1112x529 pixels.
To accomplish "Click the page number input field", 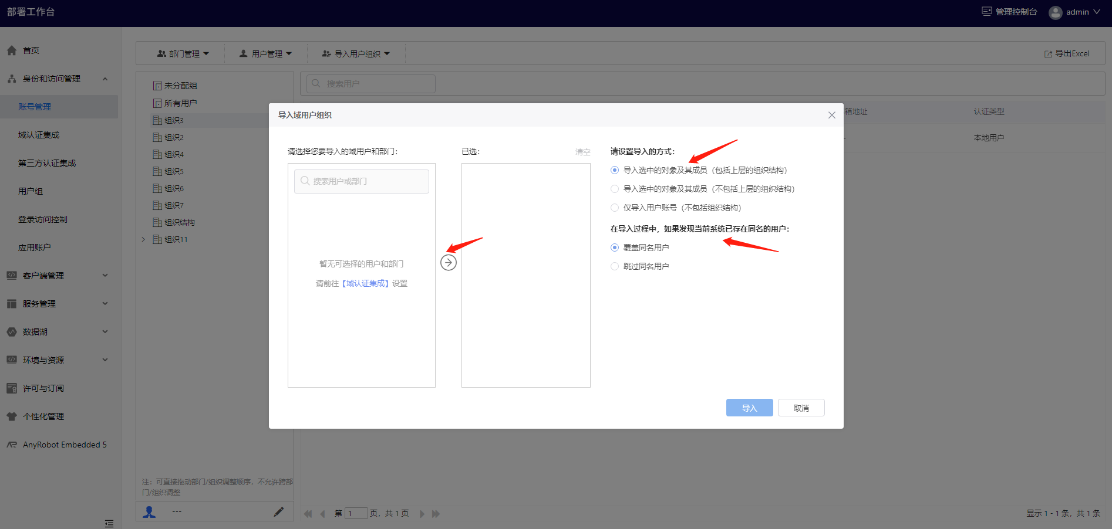I will coord(356,514).
